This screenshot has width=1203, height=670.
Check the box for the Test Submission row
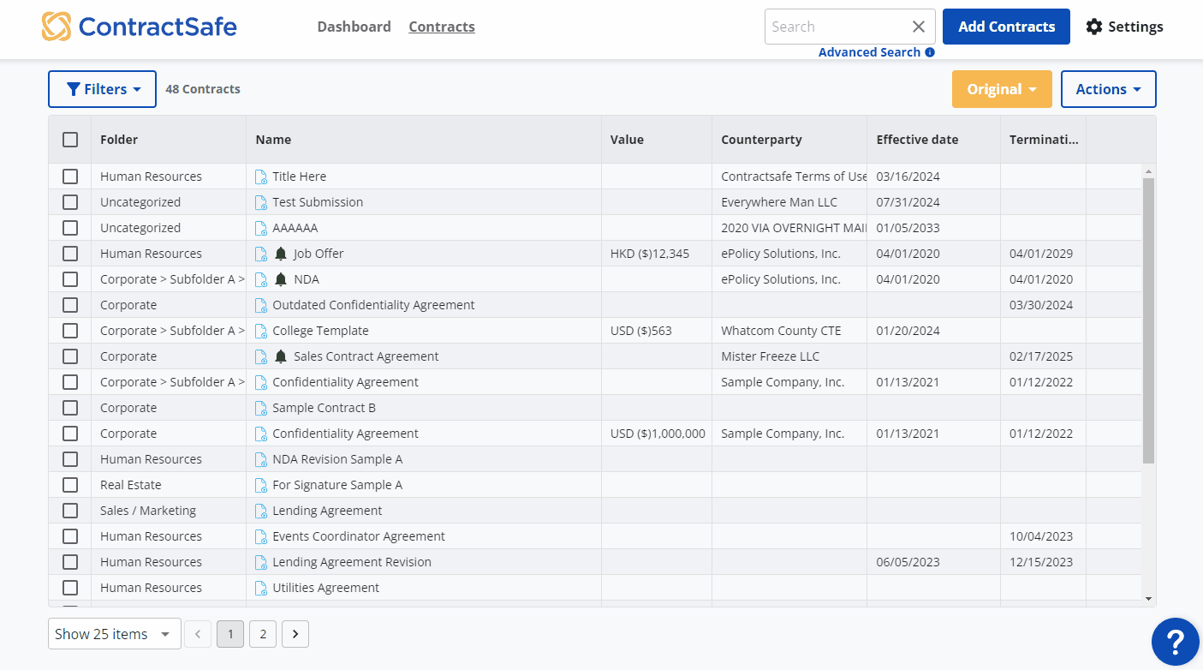[x=70, y=202]
